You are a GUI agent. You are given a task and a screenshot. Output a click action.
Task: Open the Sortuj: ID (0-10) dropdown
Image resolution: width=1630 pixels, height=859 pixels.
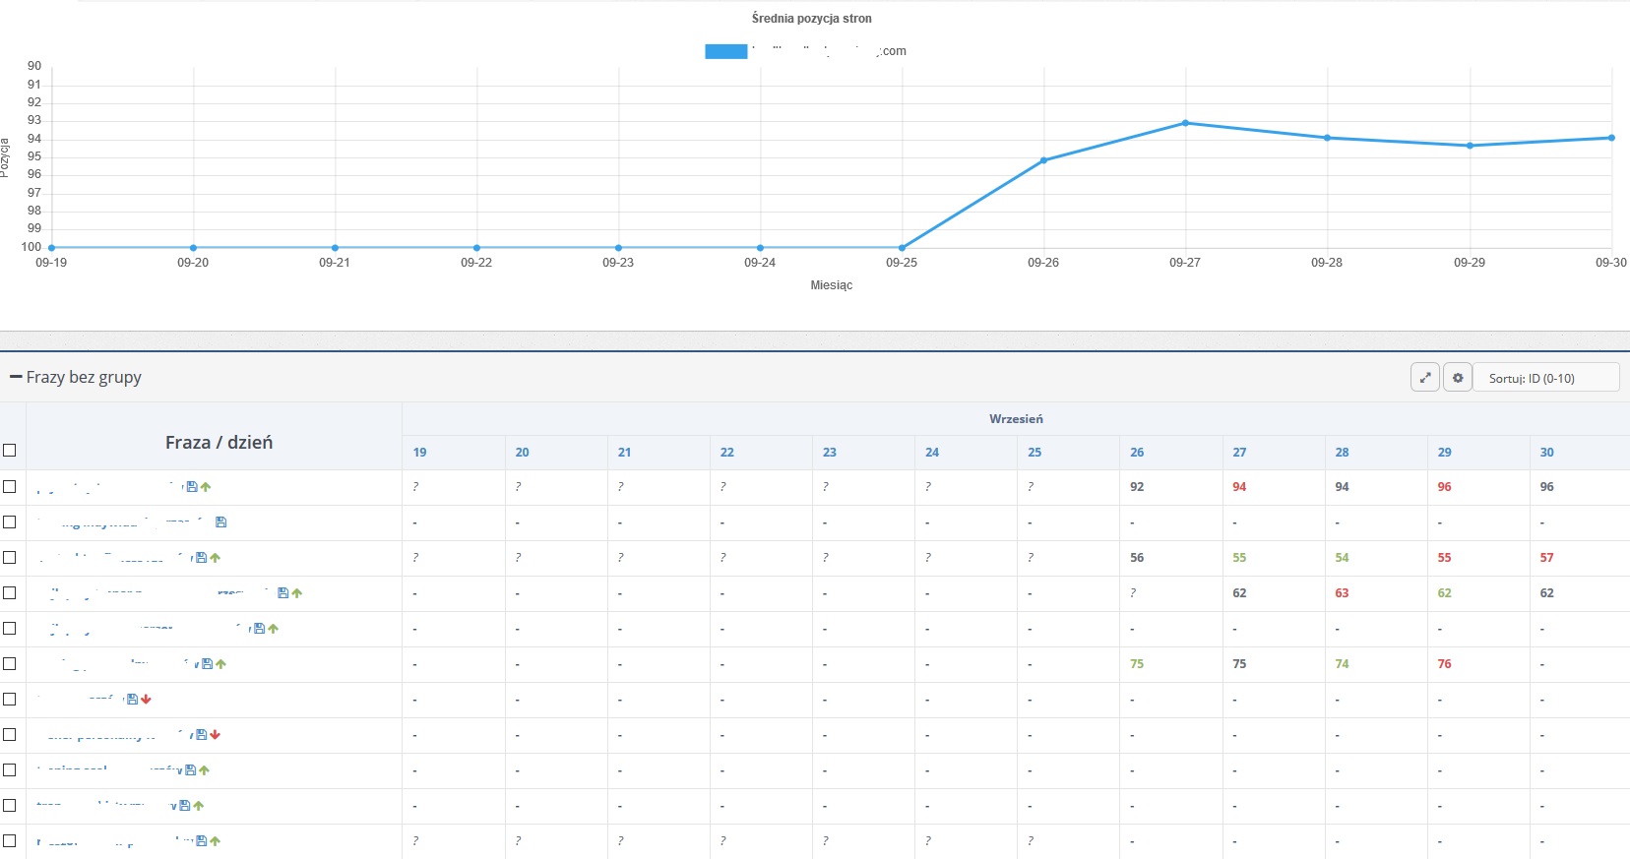(1546, 378)
